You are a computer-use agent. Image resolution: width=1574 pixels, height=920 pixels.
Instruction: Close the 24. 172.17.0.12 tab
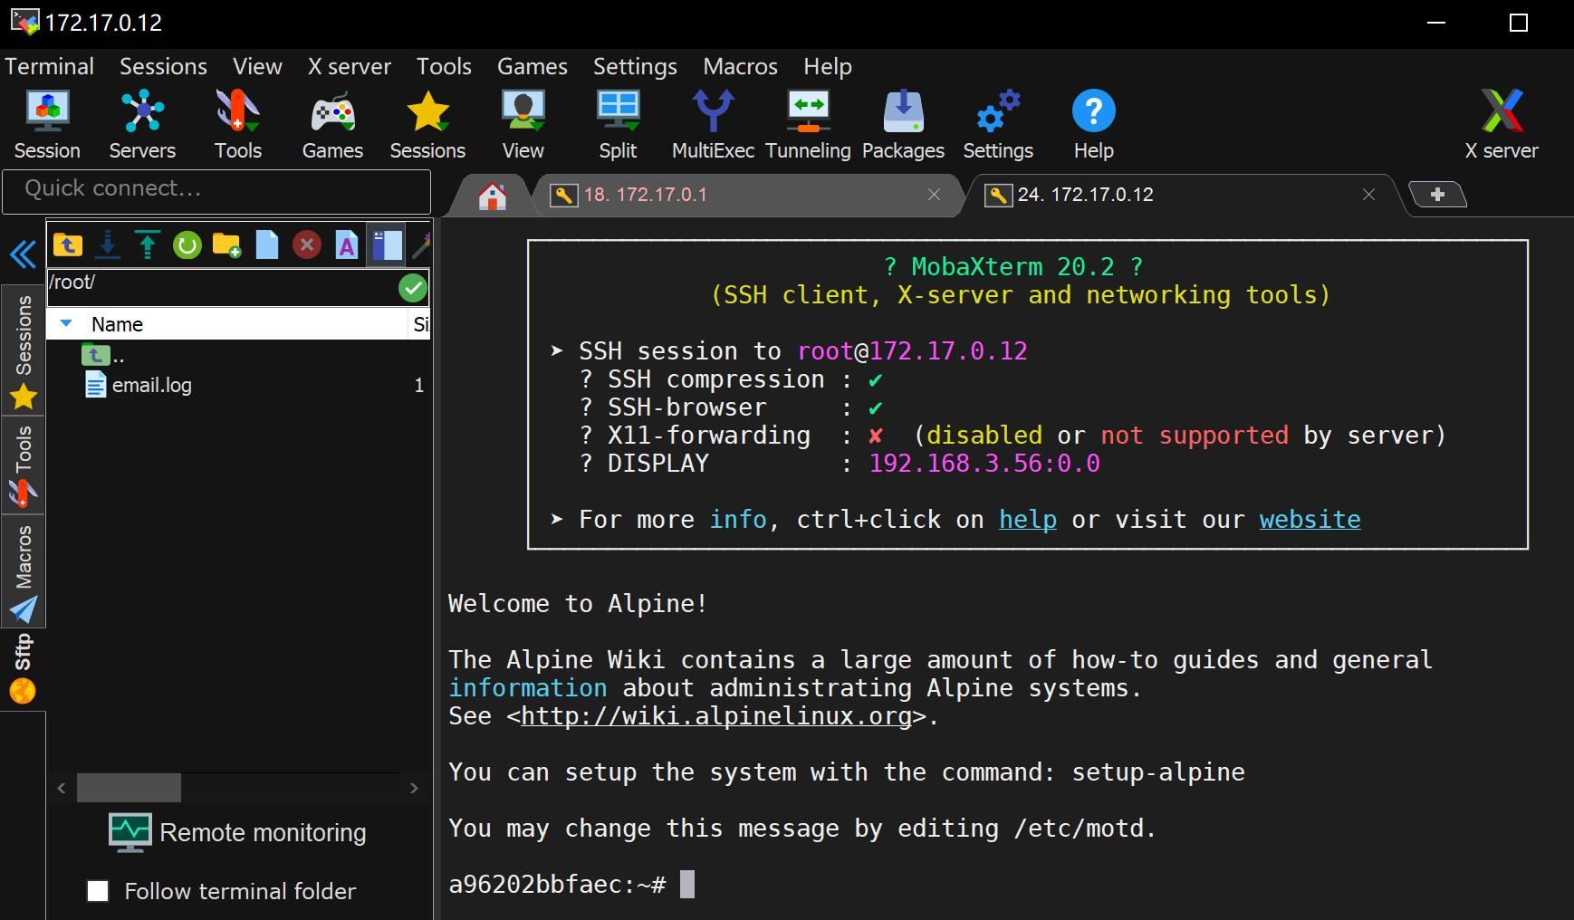click(x=1368, y=195)
